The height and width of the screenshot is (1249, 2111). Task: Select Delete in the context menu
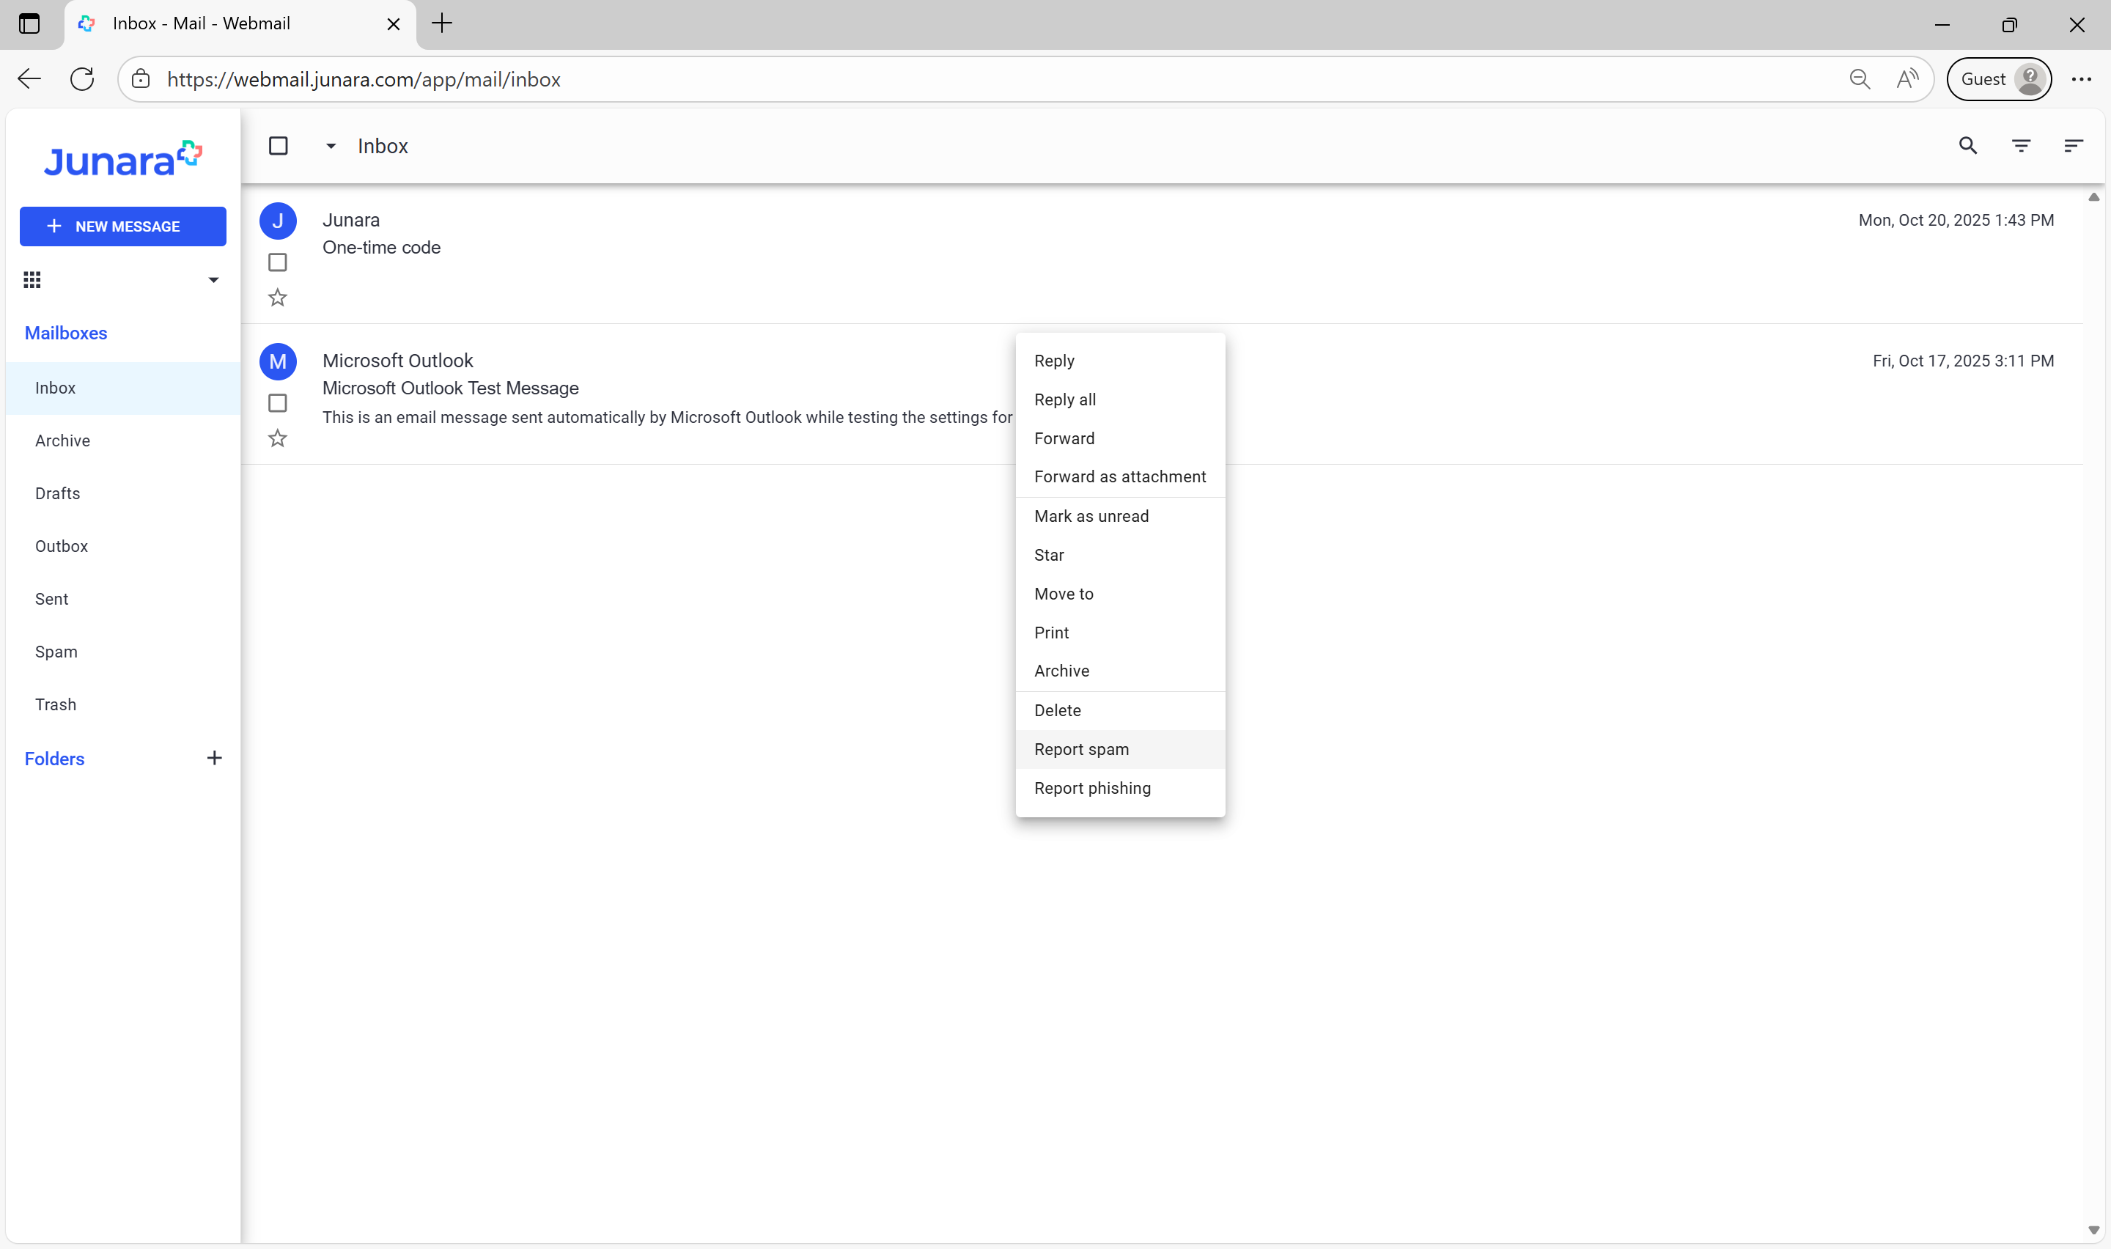coord(1120,710)
